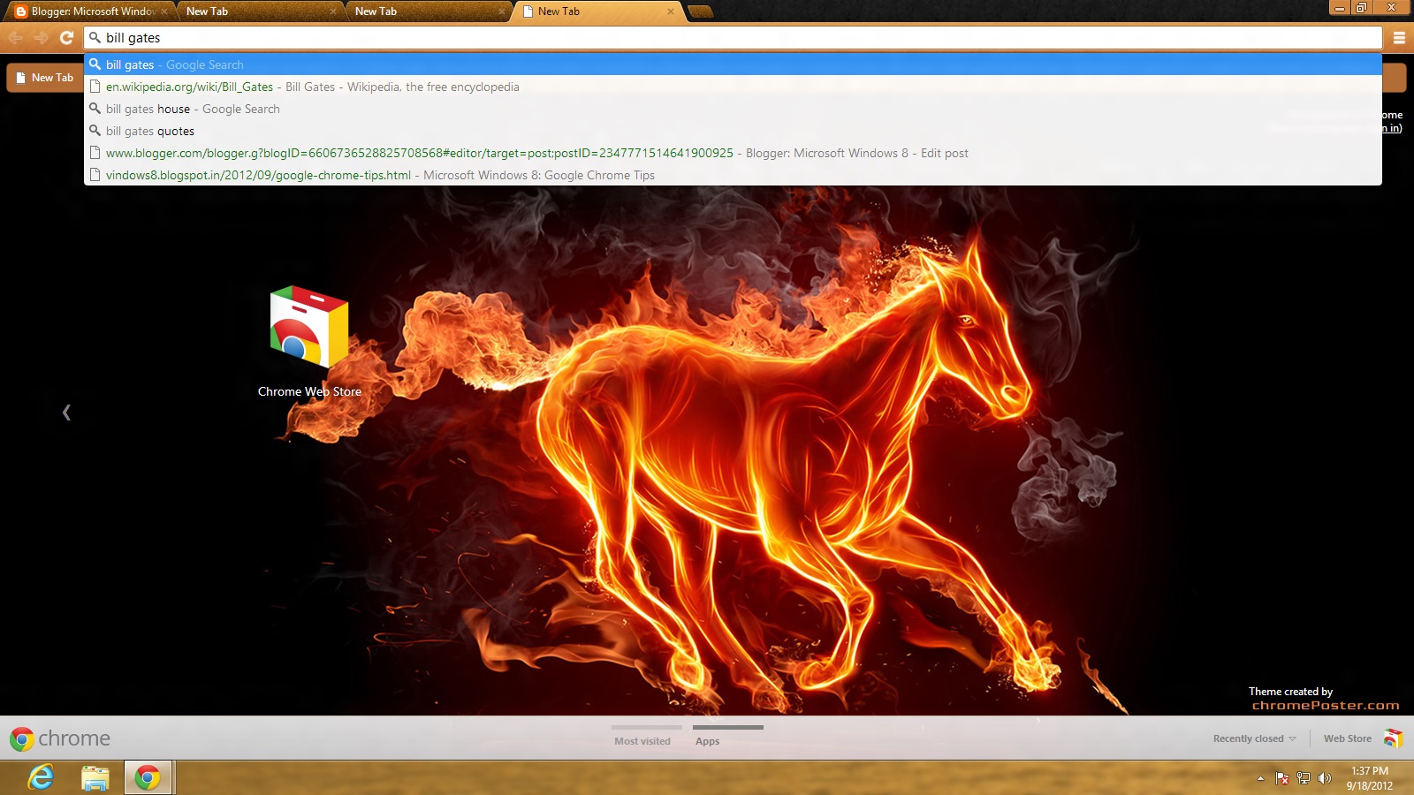This screenshot has width=1414, height=795.
Task: Choose the 'bill gates house' search suggestion
Action: tap(733, 109)
